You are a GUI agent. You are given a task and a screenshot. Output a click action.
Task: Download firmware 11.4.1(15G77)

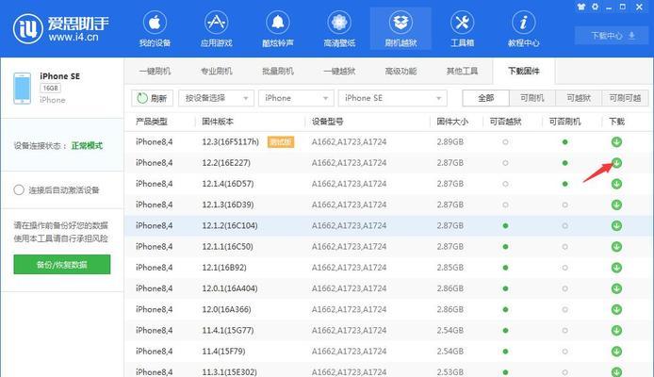point(616,330)
